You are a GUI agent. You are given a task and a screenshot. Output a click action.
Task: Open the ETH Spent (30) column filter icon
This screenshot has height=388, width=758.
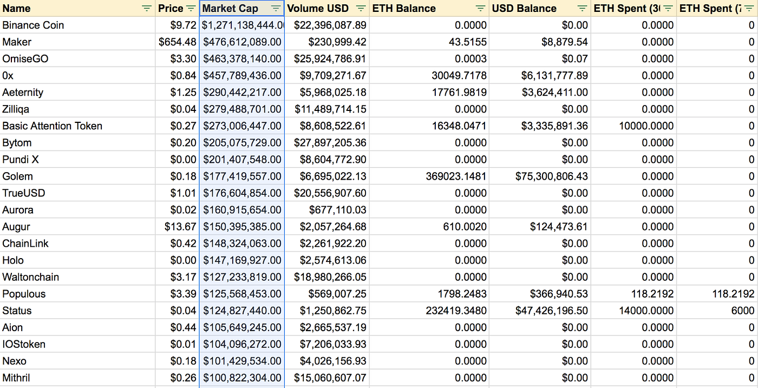[668, 8]
